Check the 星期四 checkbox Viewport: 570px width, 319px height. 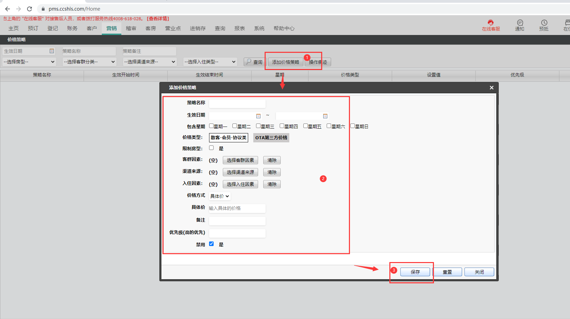click(x=282, y=126)
